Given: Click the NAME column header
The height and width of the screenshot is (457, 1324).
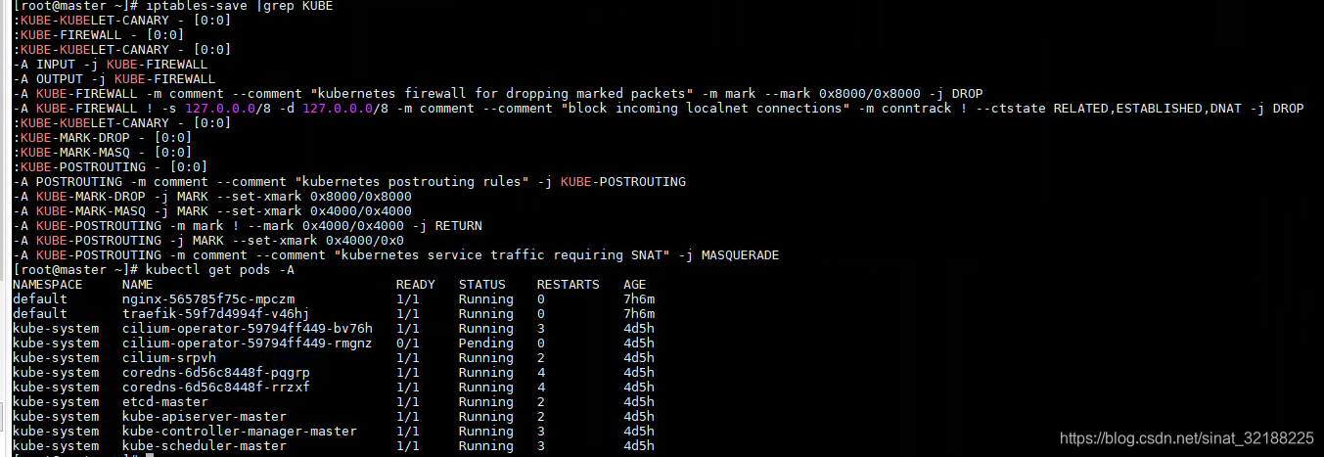Looking at the screenshot, I should (138, 284).
